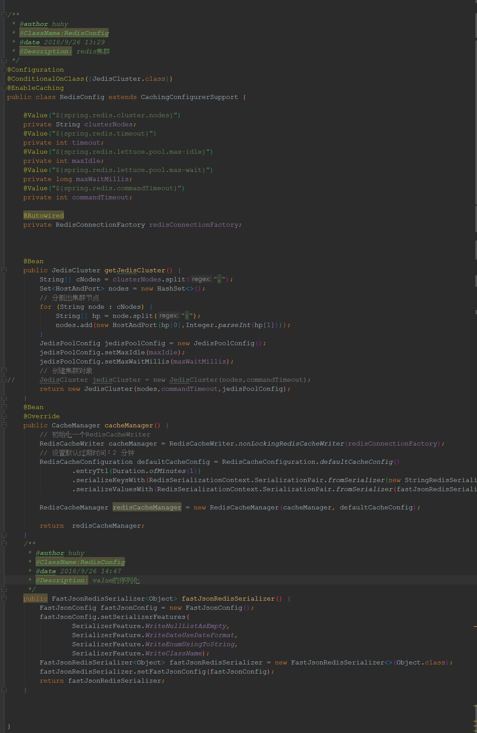Collapse the fastJsonRedisSerializer method via its gutter fold
The width and height of the screenshot is (477, 733).
4,599
